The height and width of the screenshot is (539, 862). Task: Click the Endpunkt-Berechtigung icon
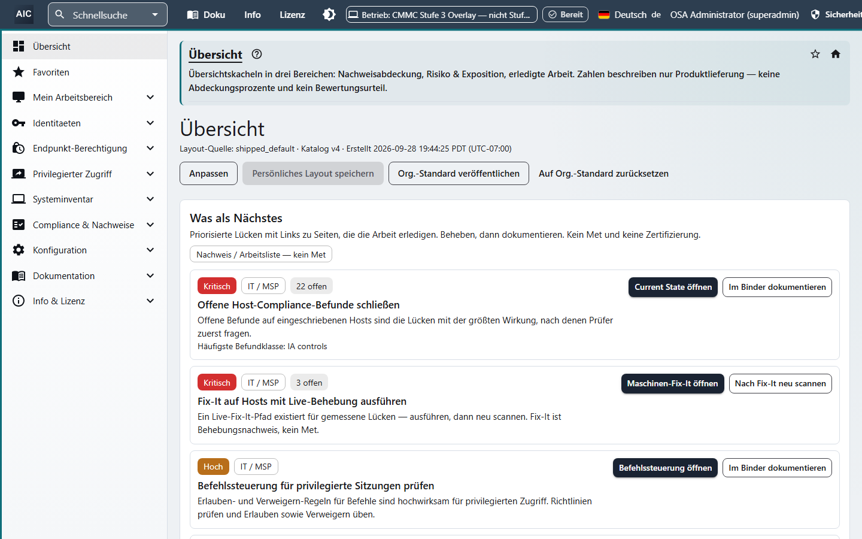click(x=19, y=148)
